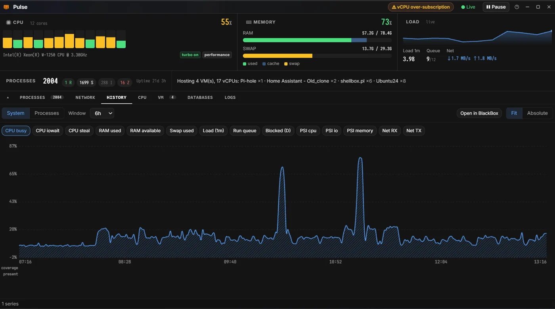Click the SWAP usage bar
555x309 pixels.
click(317, 56)
